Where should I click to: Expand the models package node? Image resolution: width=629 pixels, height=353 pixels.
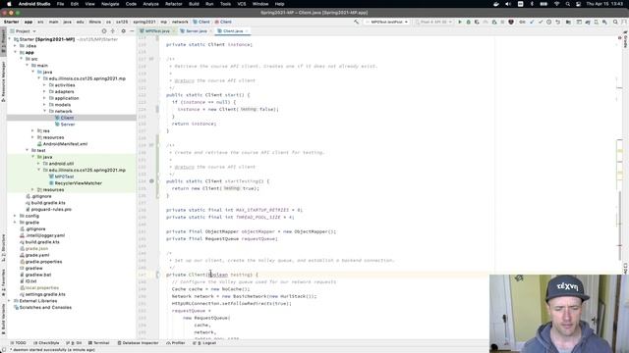(x=44, y=105)
